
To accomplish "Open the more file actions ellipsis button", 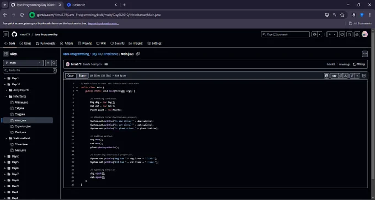I will [365, 54].
